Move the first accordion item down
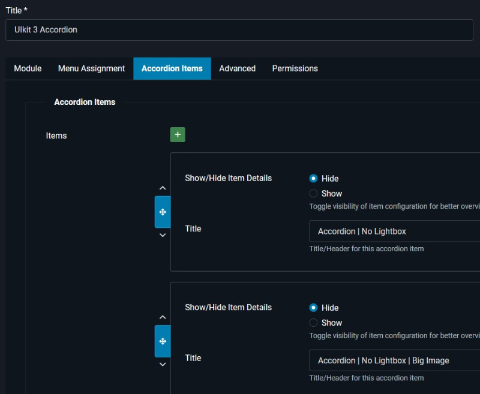This screenshot has width=480, height=394. pyautogui.click(x=162, y=235)
